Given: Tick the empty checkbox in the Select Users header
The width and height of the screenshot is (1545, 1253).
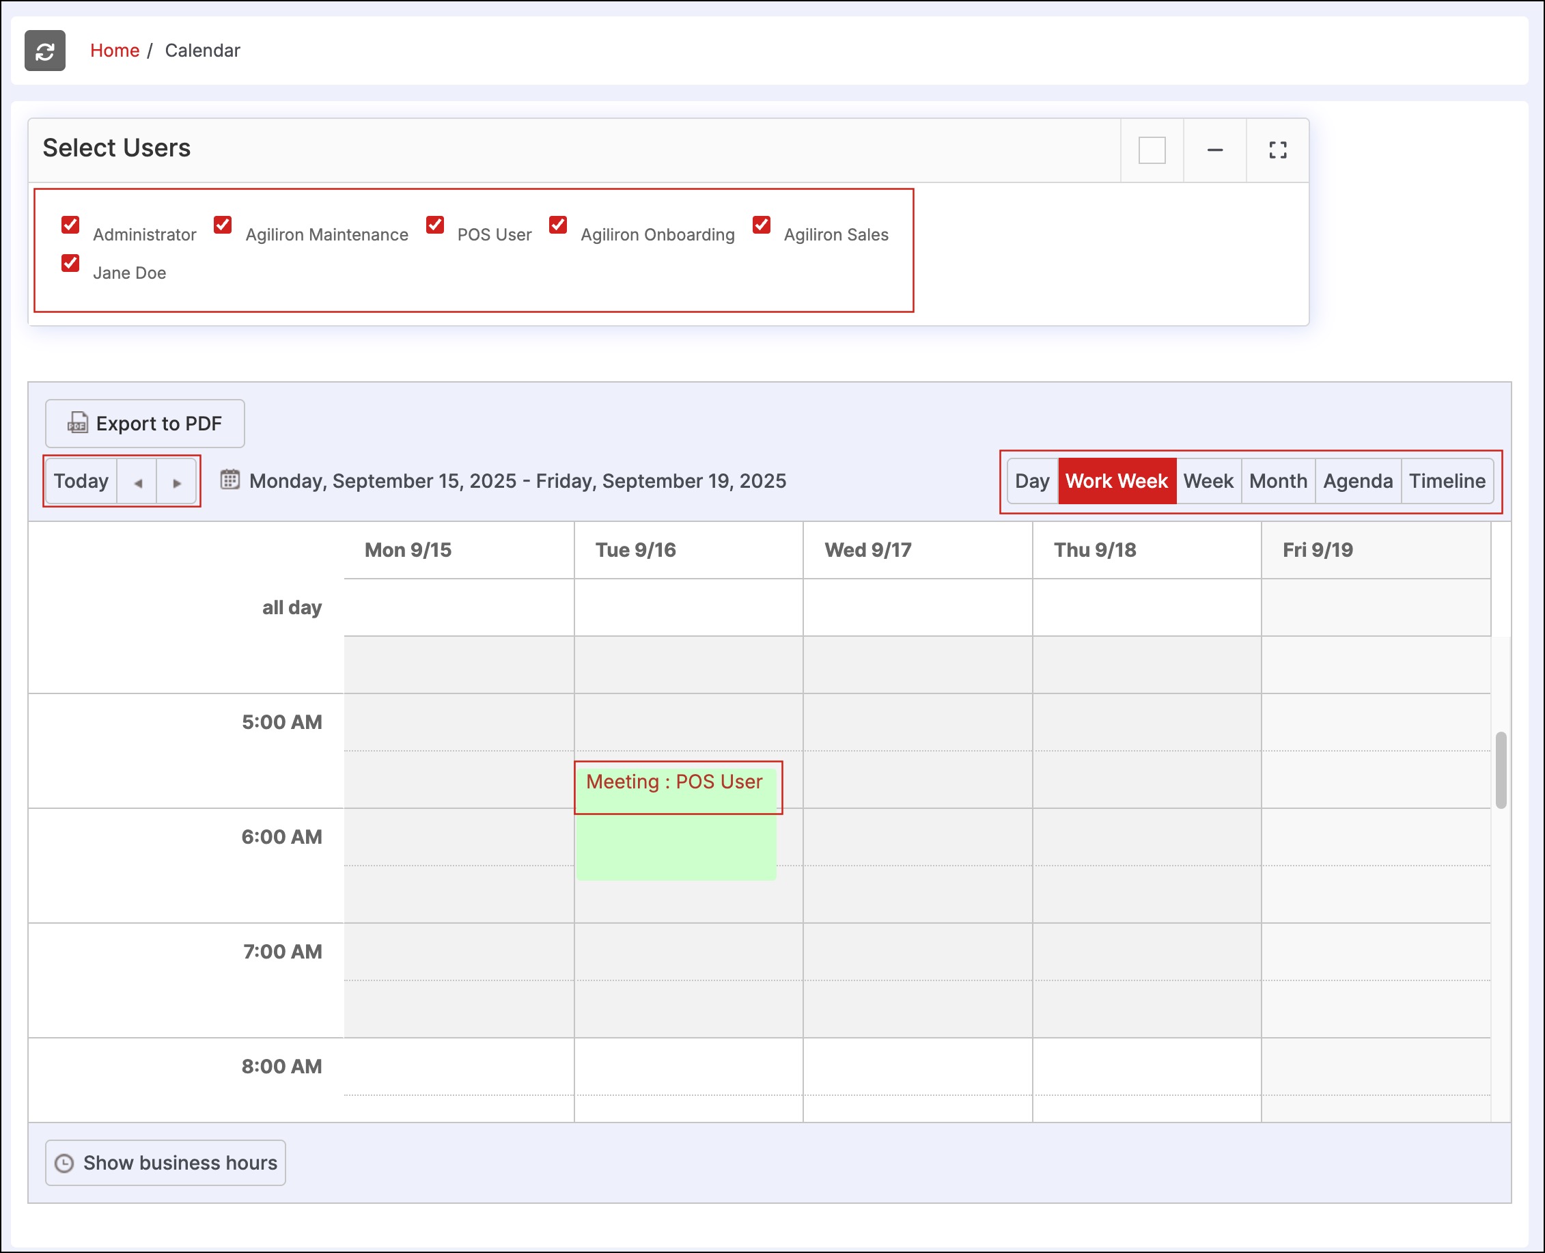Looking at the screenshot, I should 1152,150.
